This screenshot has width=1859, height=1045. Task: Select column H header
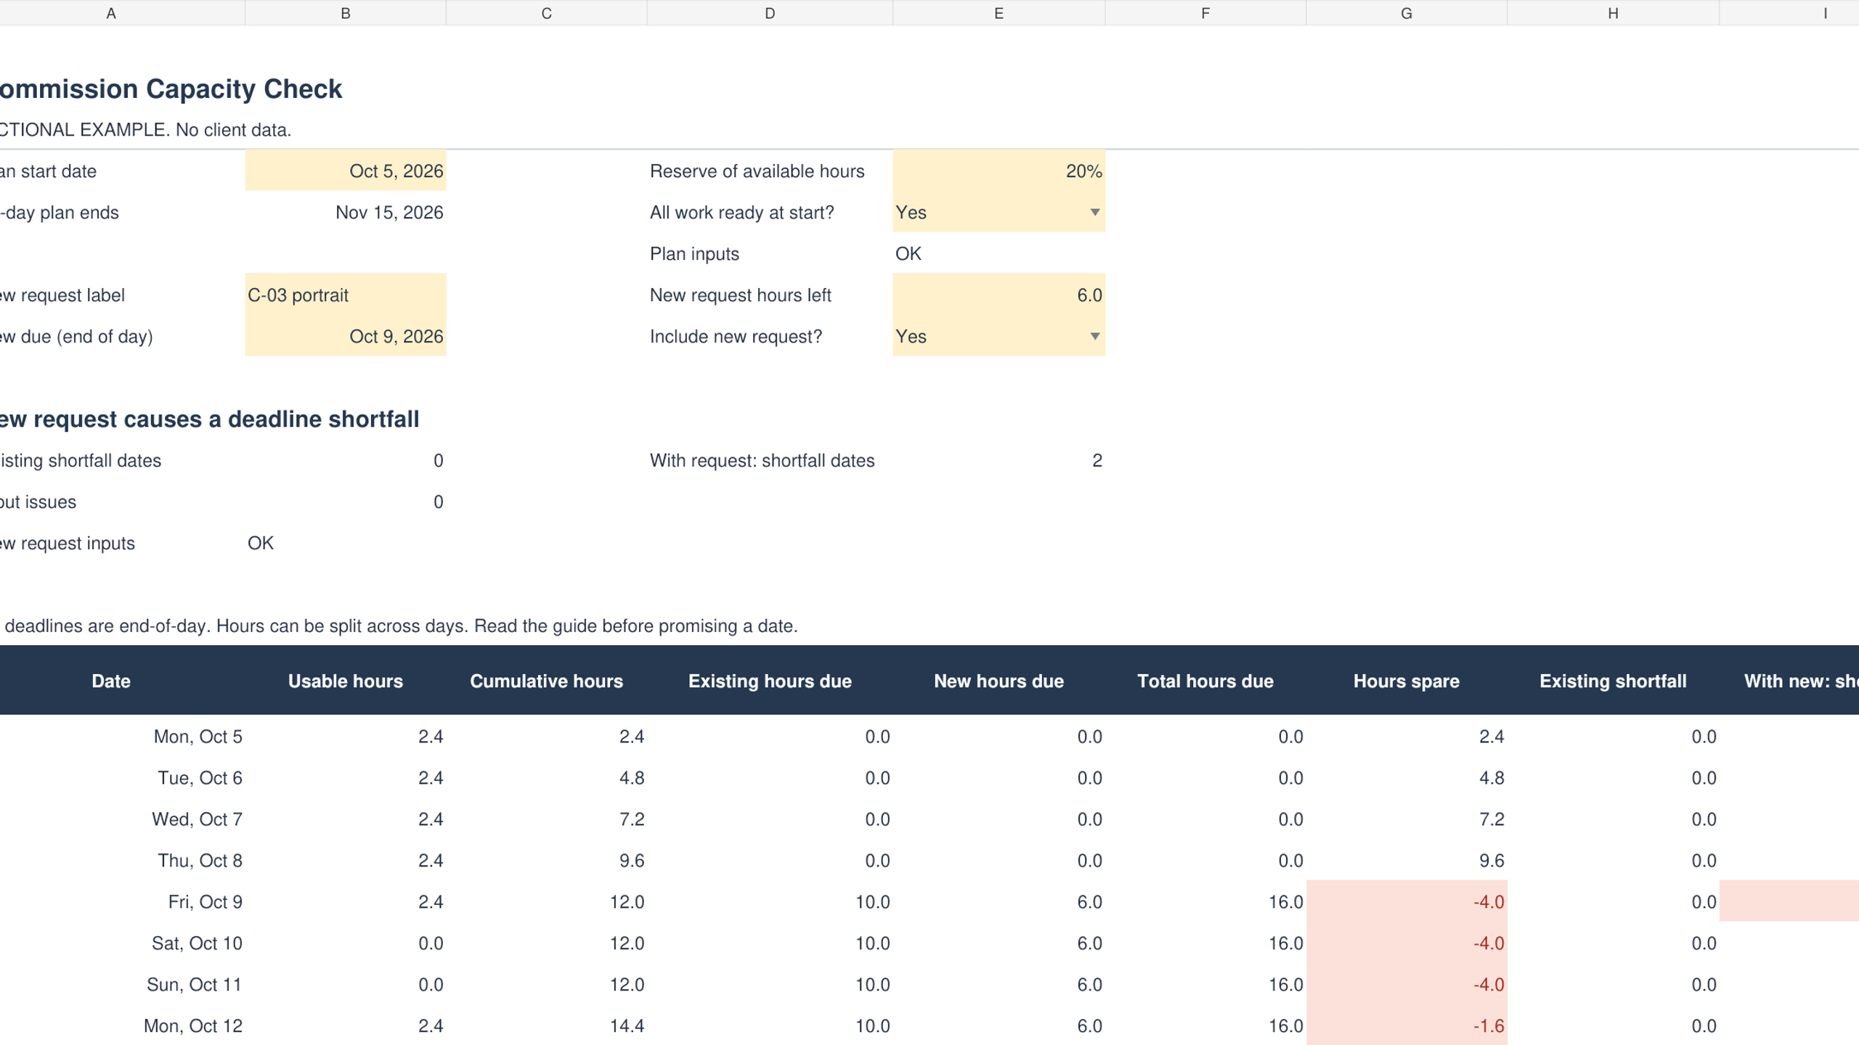(x=1613, y=13)
